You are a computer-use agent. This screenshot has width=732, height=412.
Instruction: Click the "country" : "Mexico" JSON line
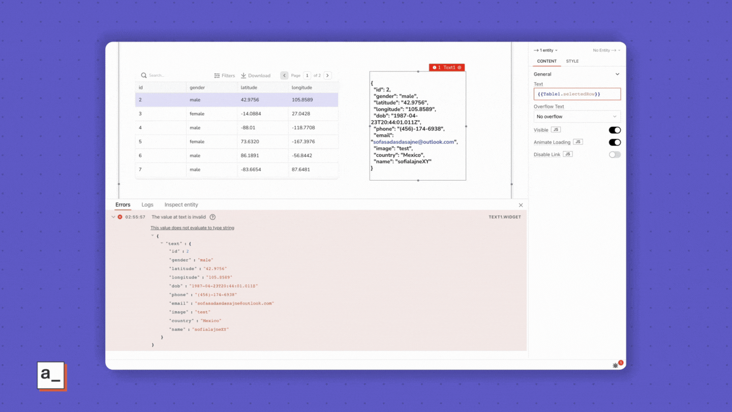pyautogui.click(x=195, y=320)
